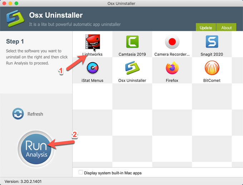Select the BitComet app icon
This screenshot has height=185, width=243.
click(212, 68)
